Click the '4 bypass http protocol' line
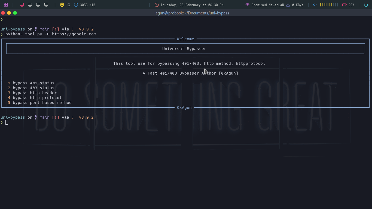The height and width of the screenshot is (209, 372). [x=35, y=98]
